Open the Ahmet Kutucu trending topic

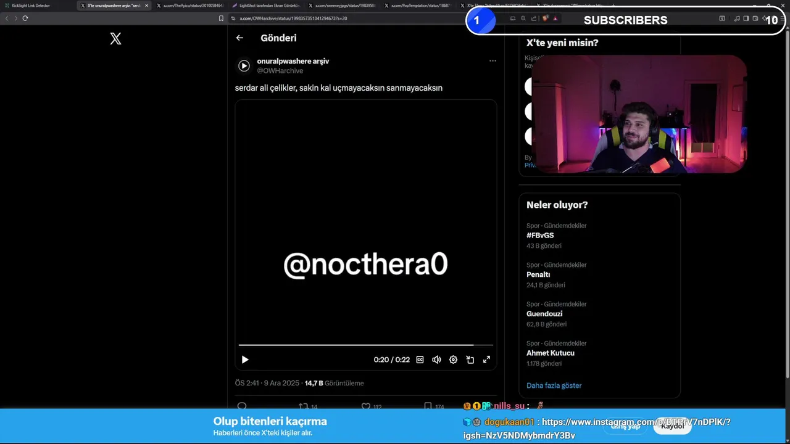point(551,353)
